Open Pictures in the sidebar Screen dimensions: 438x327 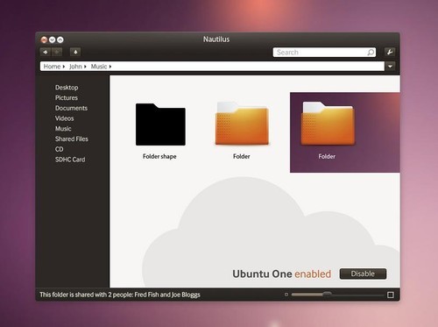[67, 97]
